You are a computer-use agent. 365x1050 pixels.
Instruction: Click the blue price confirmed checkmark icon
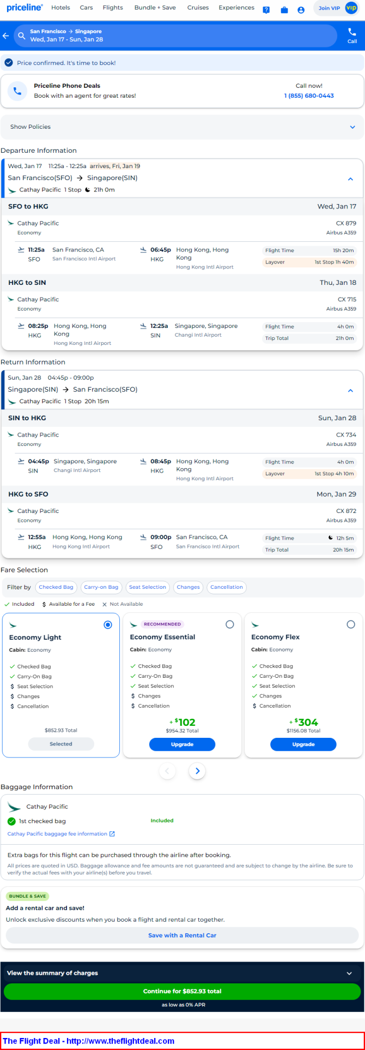(x=9, y=63)
